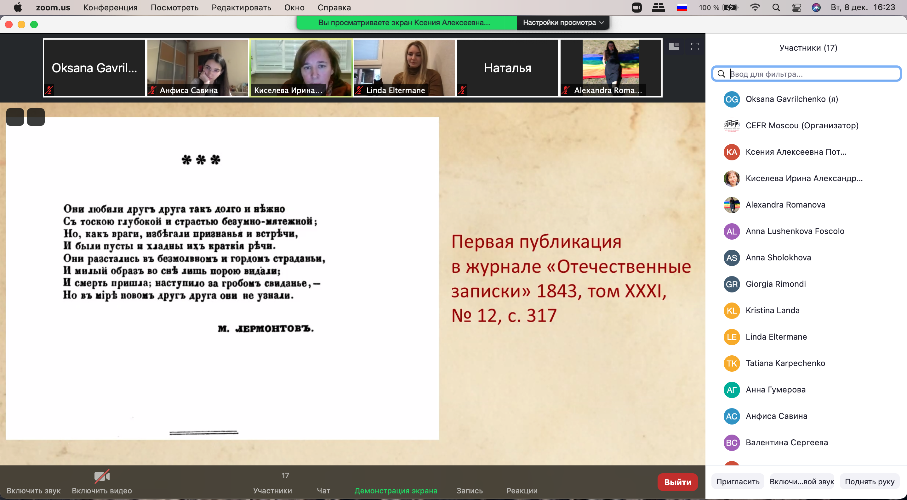This screenshot has width=907, height=500.
Task: Open Spotlight search in menu bar
Action: pos(776,7)
